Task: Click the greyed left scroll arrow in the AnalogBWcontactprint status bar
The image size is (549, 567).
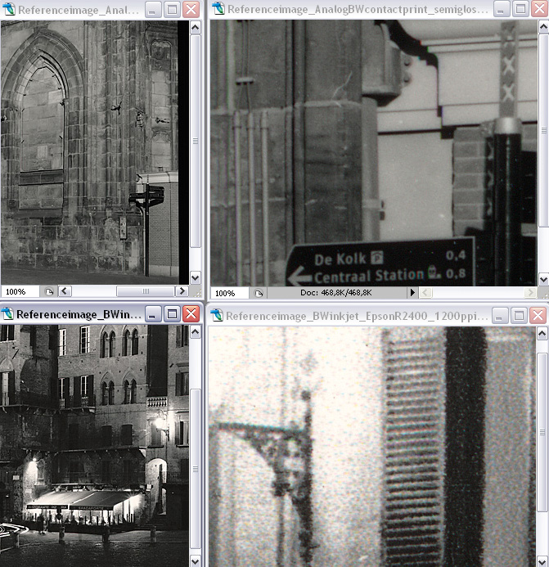Action: (425, 293)
